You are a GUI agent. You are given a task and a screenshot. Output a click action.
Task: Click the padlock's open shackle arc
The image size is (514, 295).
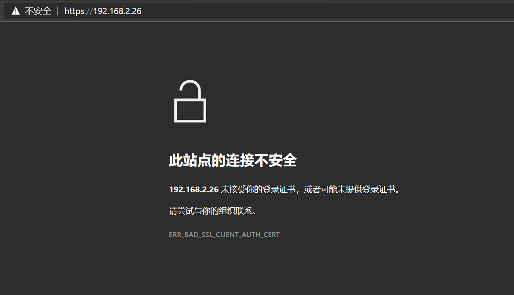[190, 89]
